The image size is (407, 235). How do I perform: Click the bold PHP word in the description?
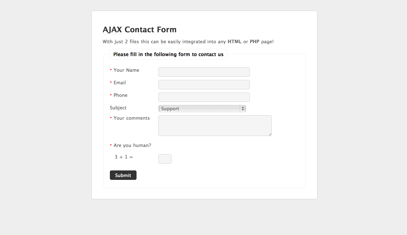pyautogui.click(x=255, y=42)
